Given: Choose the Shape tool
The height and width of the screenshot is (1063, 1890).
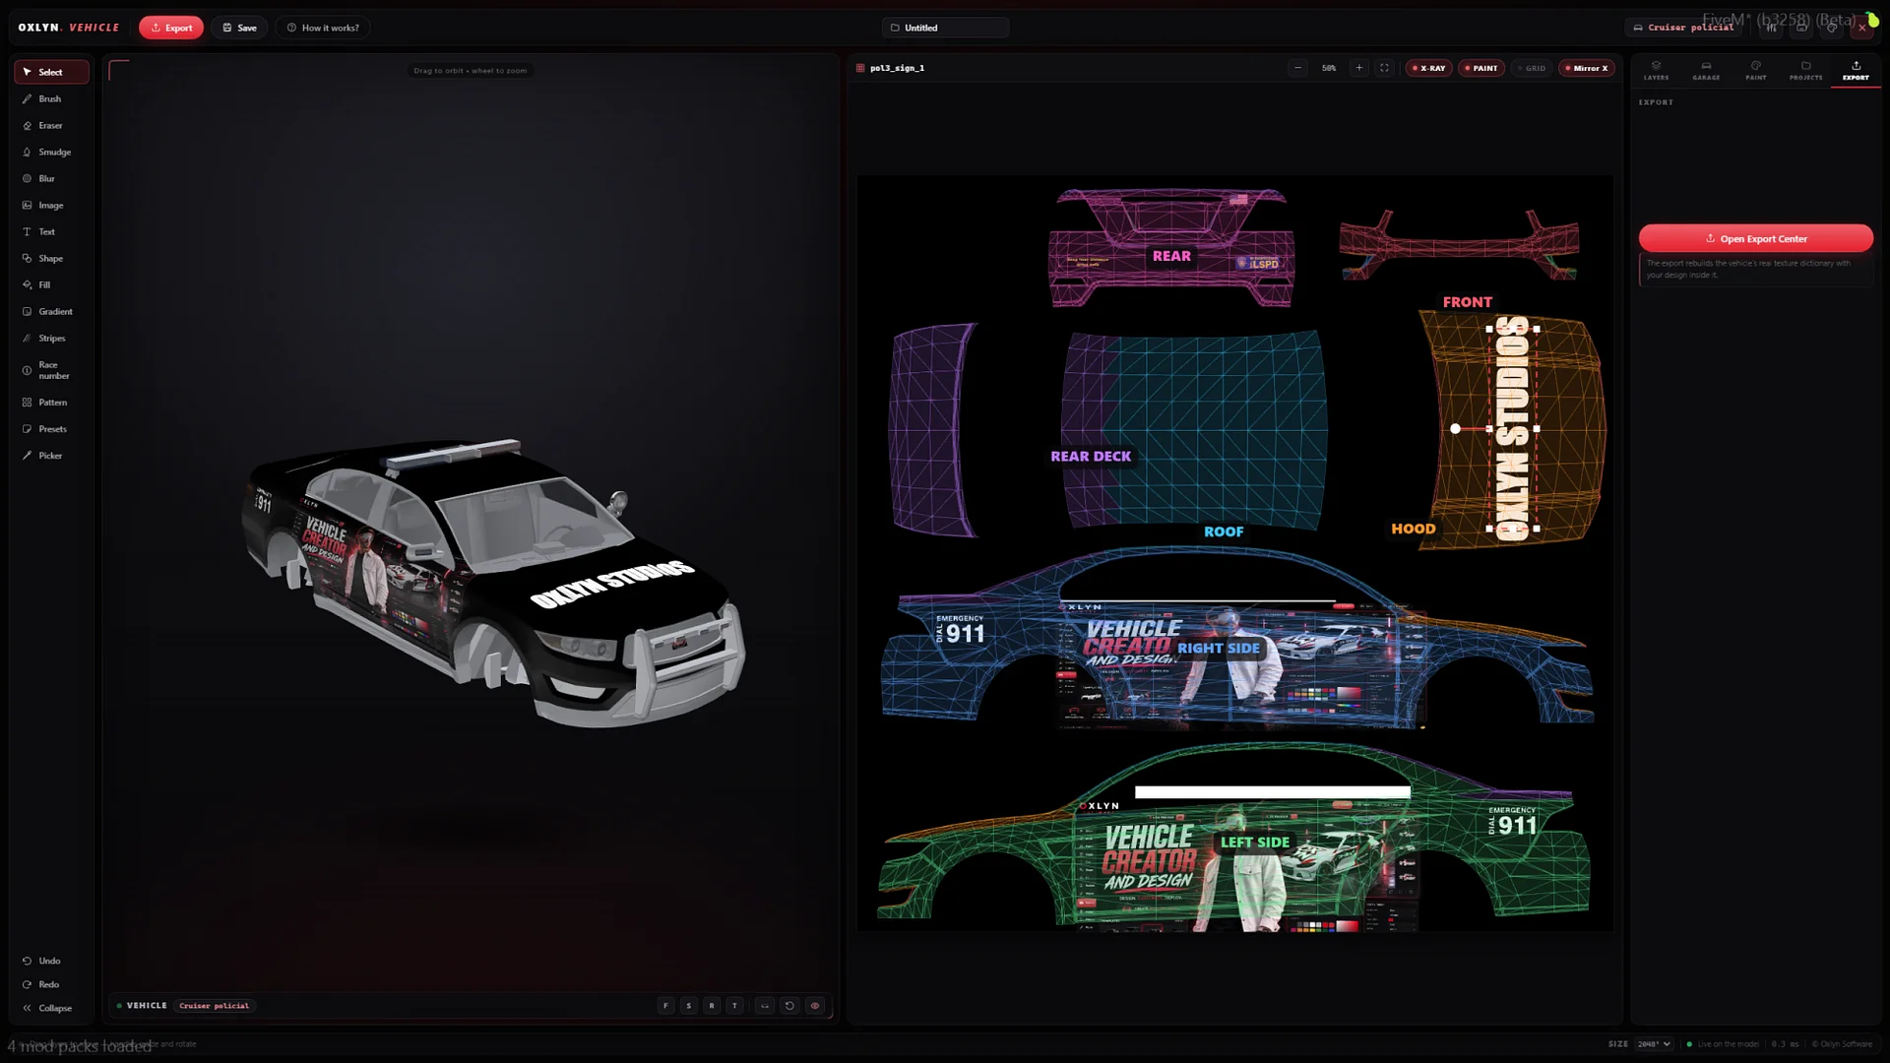Looking at the screenshot, I should pyautogui.click(x=51, y=258).
